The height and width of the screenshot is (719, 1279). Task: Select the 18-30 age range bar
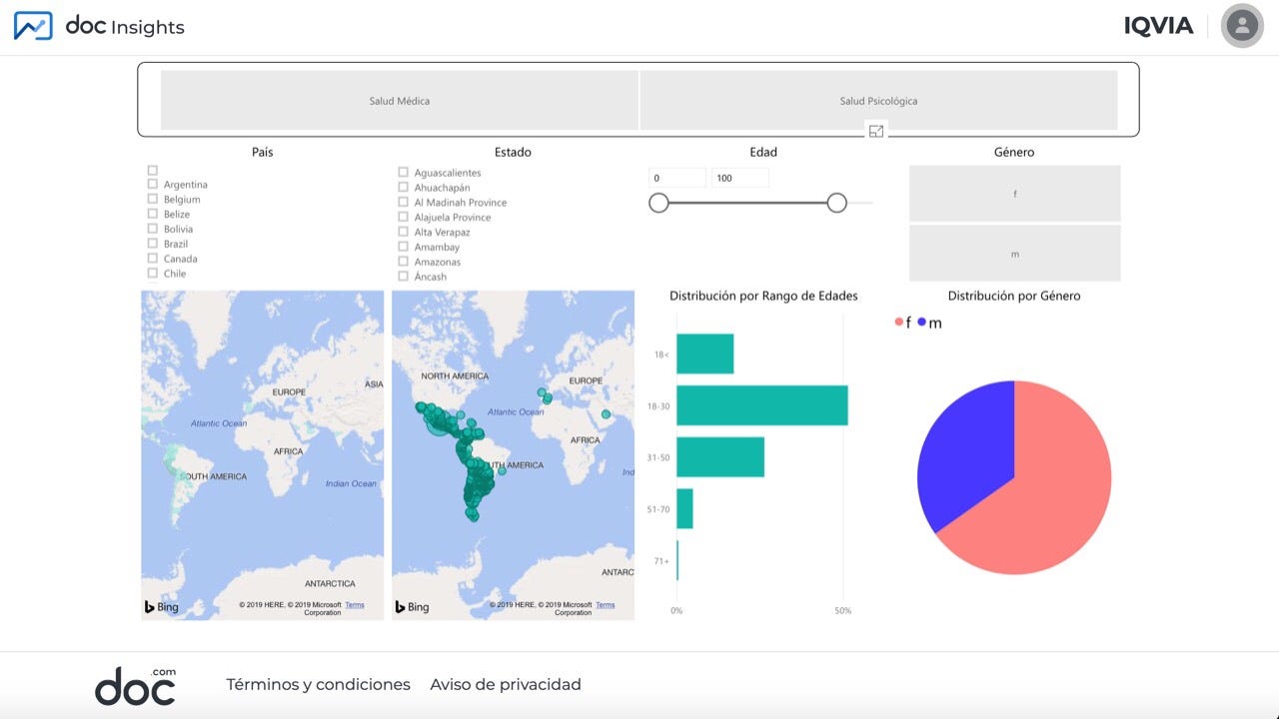(x=762, y=405)
